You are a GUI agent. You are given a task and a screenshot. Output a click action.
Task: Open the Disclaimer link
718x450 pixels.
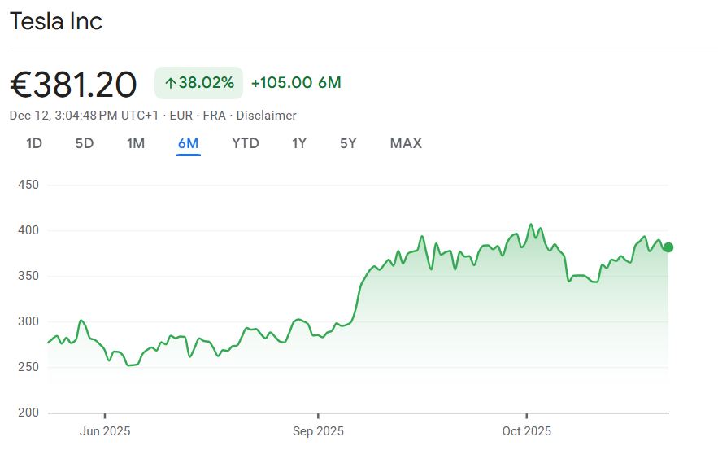pyautogui.click(x=266, y=116)
